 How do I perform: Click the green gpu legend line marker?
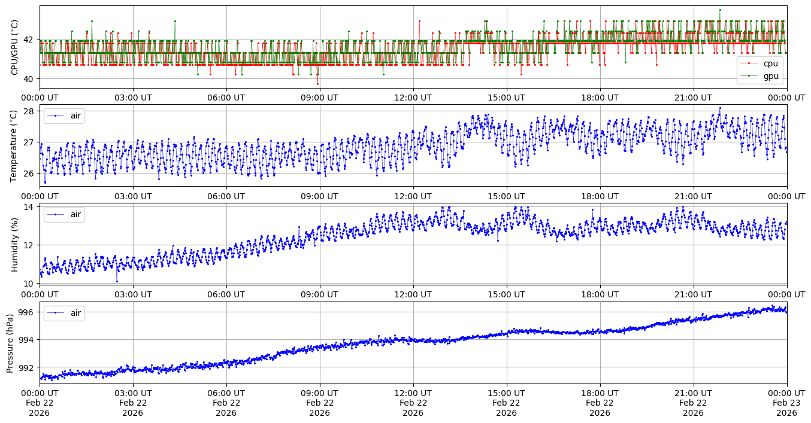tap(750, 75)
